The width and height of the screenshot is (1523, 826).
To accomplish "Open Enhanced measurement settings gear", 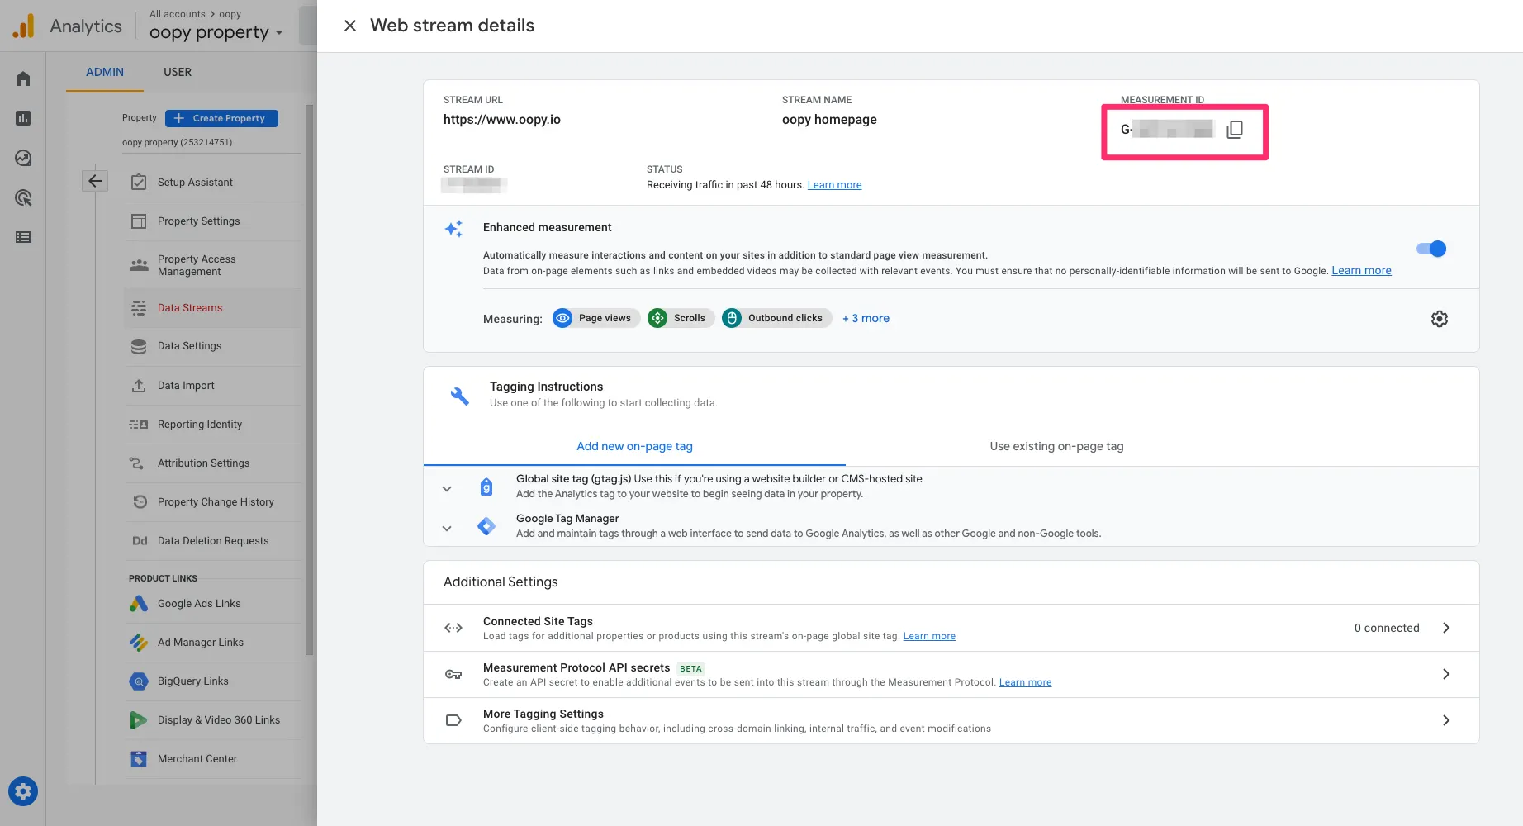I will [1440, 319].
